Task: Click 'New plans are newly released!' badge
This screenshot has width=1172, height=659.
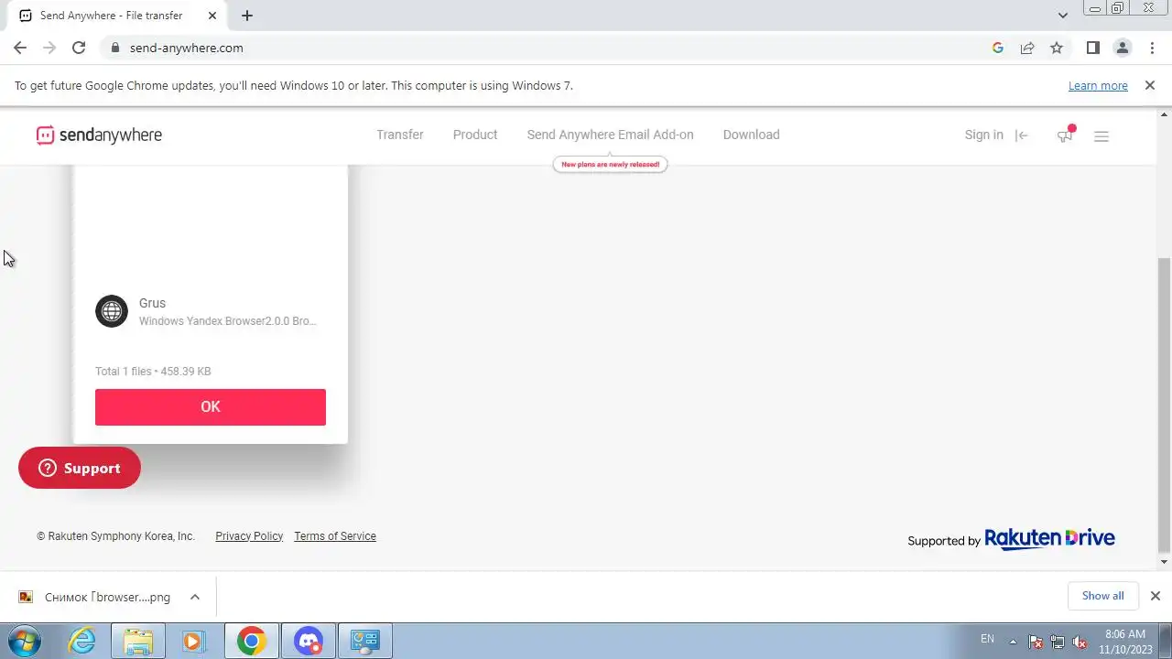Action: [x=610, y=165]
